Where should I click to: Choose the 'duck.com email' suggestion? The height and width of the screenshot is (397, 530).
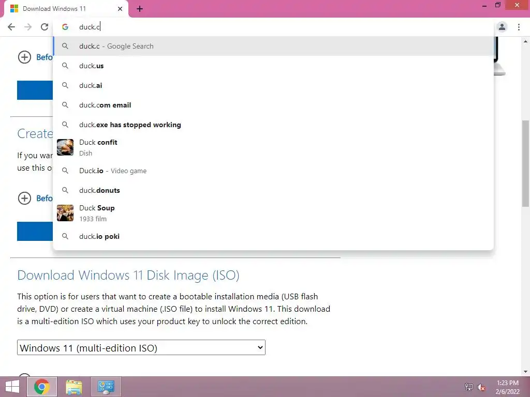273,105
